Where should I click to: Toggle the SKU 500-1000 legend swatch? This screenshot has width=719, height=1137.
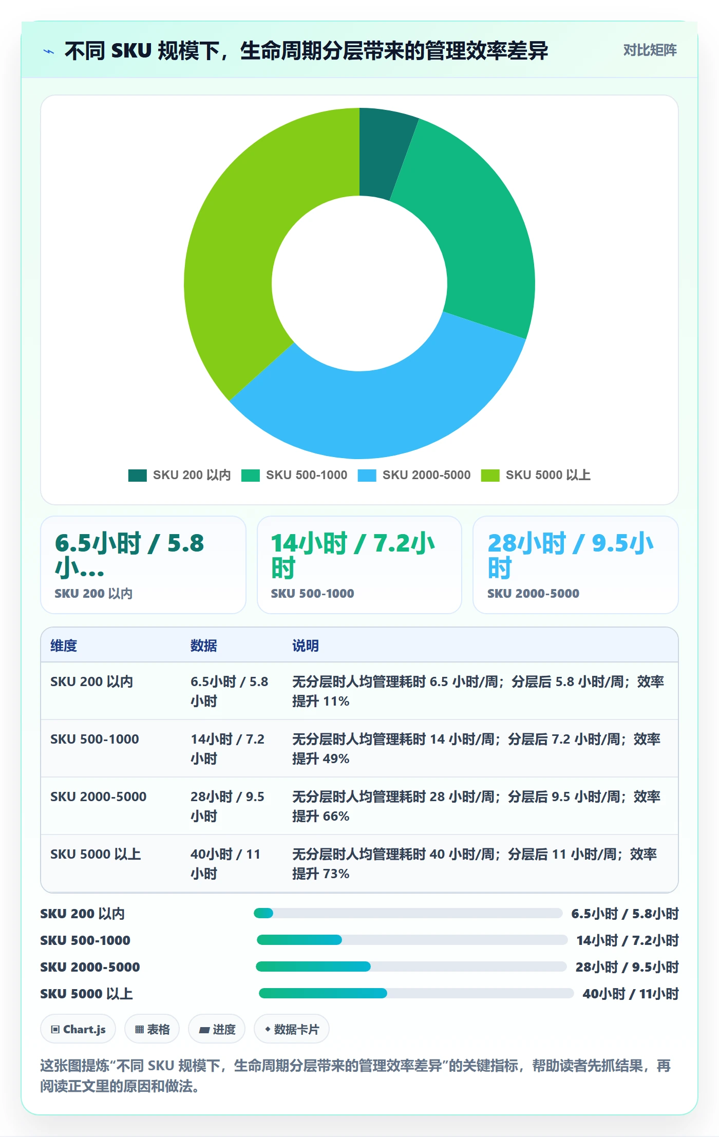pyautogui.click(x=251, y=475)
